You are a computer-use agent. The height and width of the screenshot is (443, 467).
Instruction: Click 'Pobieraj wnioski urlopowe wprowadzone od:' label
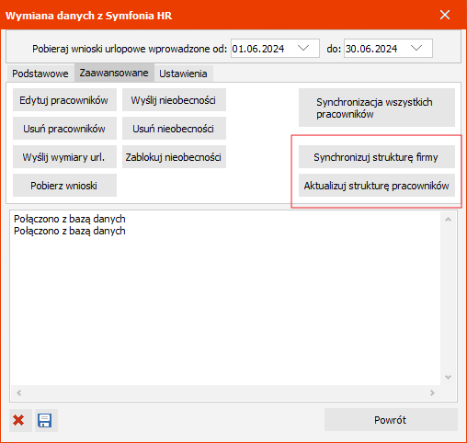pyautogui.click(x=130, y=49)
